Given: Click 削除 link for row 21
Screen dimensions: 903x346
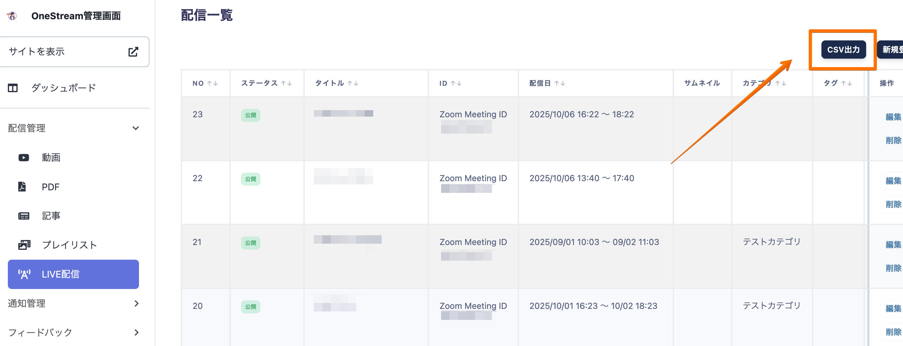Looking at the screenshot, I should pos(893,268).
